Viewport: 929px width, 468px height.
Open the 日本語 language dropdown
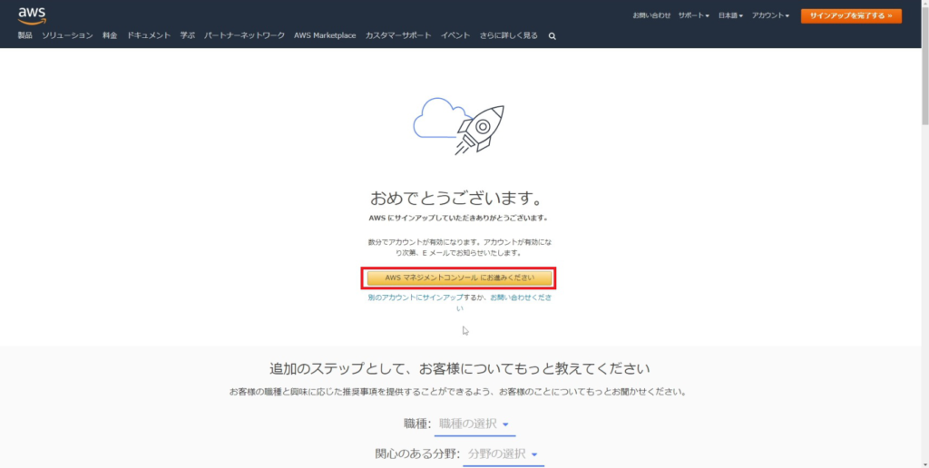tap(730, 16)
